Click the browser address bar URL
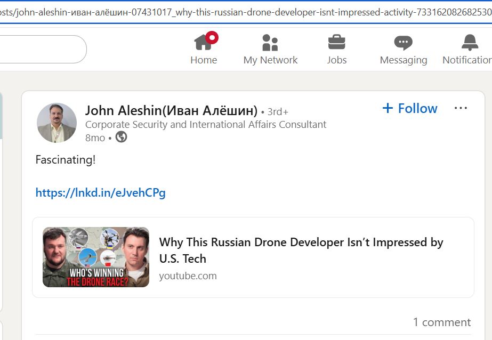Screen dimensions: 492x340 (x=245, y=12)
